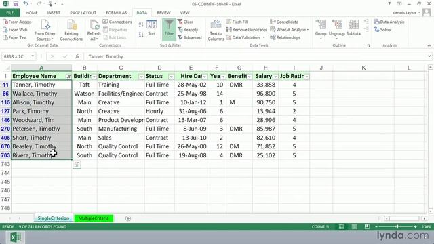Select the SingleCriterion sheet tab

54,218
